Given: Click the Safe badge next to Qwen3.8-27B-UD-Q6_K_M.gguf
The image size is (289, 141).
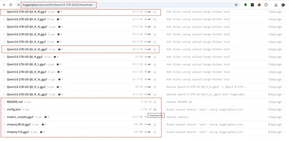Looking at the screenshot, I should (x=51, y=72).
